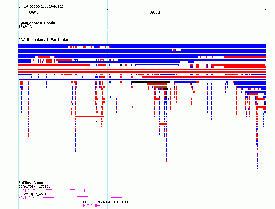275x209 pixels.
Task: Select the isolated long red variant bar above LOC100129697
Action: [x=90, y=117]
